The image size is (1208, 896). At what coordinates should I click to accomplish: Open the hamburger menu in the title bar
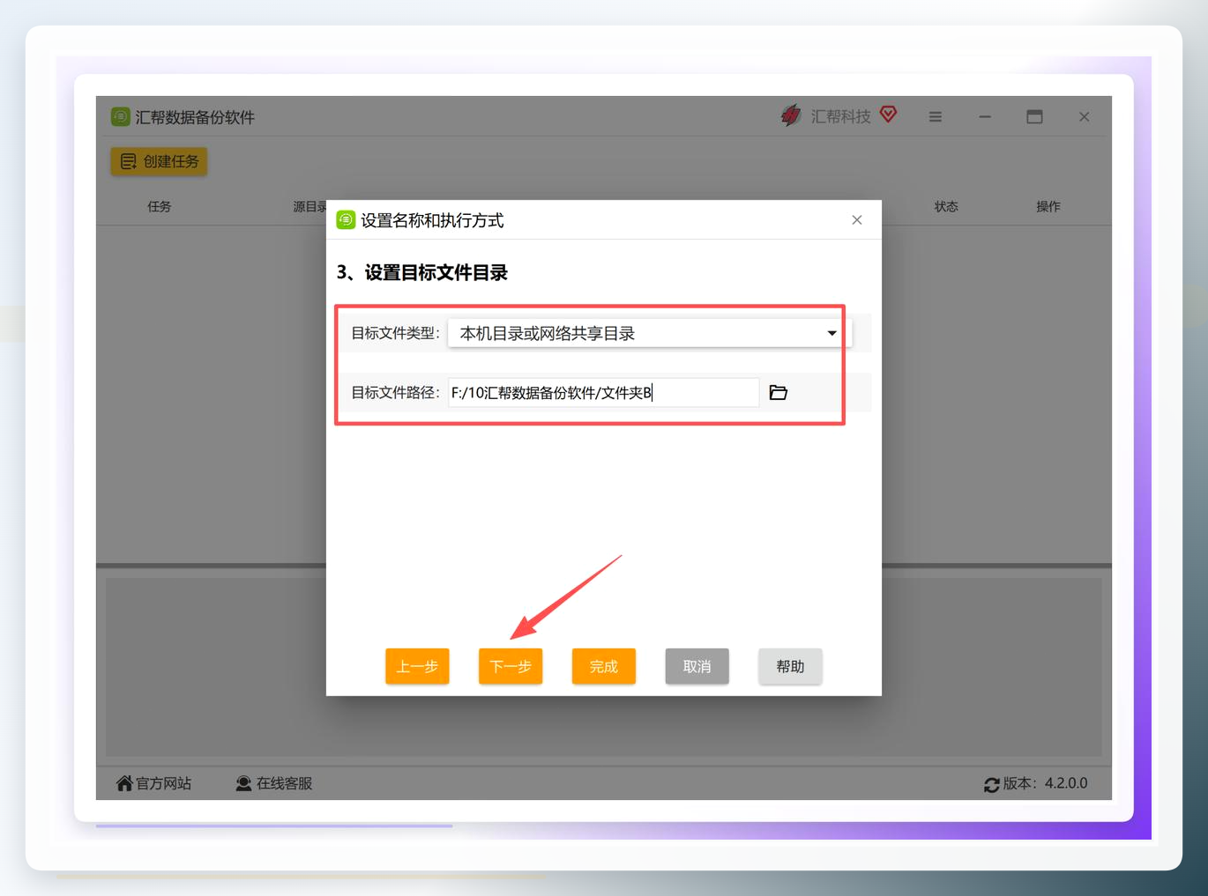pos(936,117)
